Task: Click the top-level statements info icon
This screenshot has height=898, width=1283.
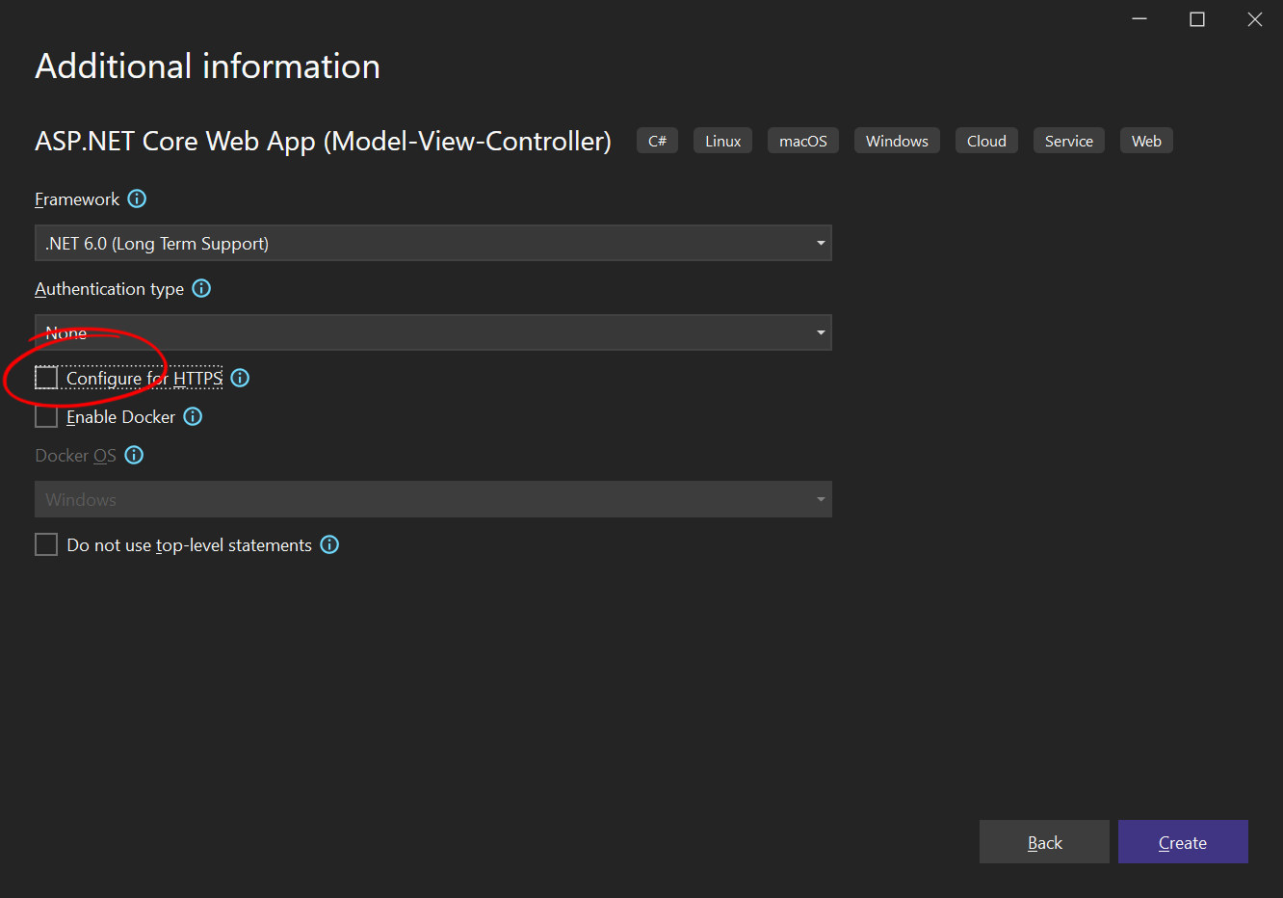Action: [x=329, y=544]
